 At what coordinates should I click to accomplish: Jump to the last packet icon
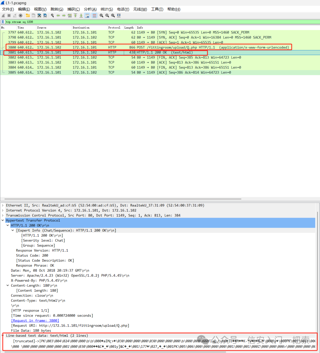[x=81, y=15]
